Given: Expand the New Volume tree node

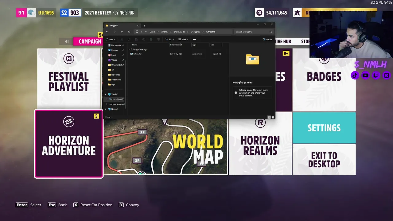Looking at the screenshot, I should point(107,104).
